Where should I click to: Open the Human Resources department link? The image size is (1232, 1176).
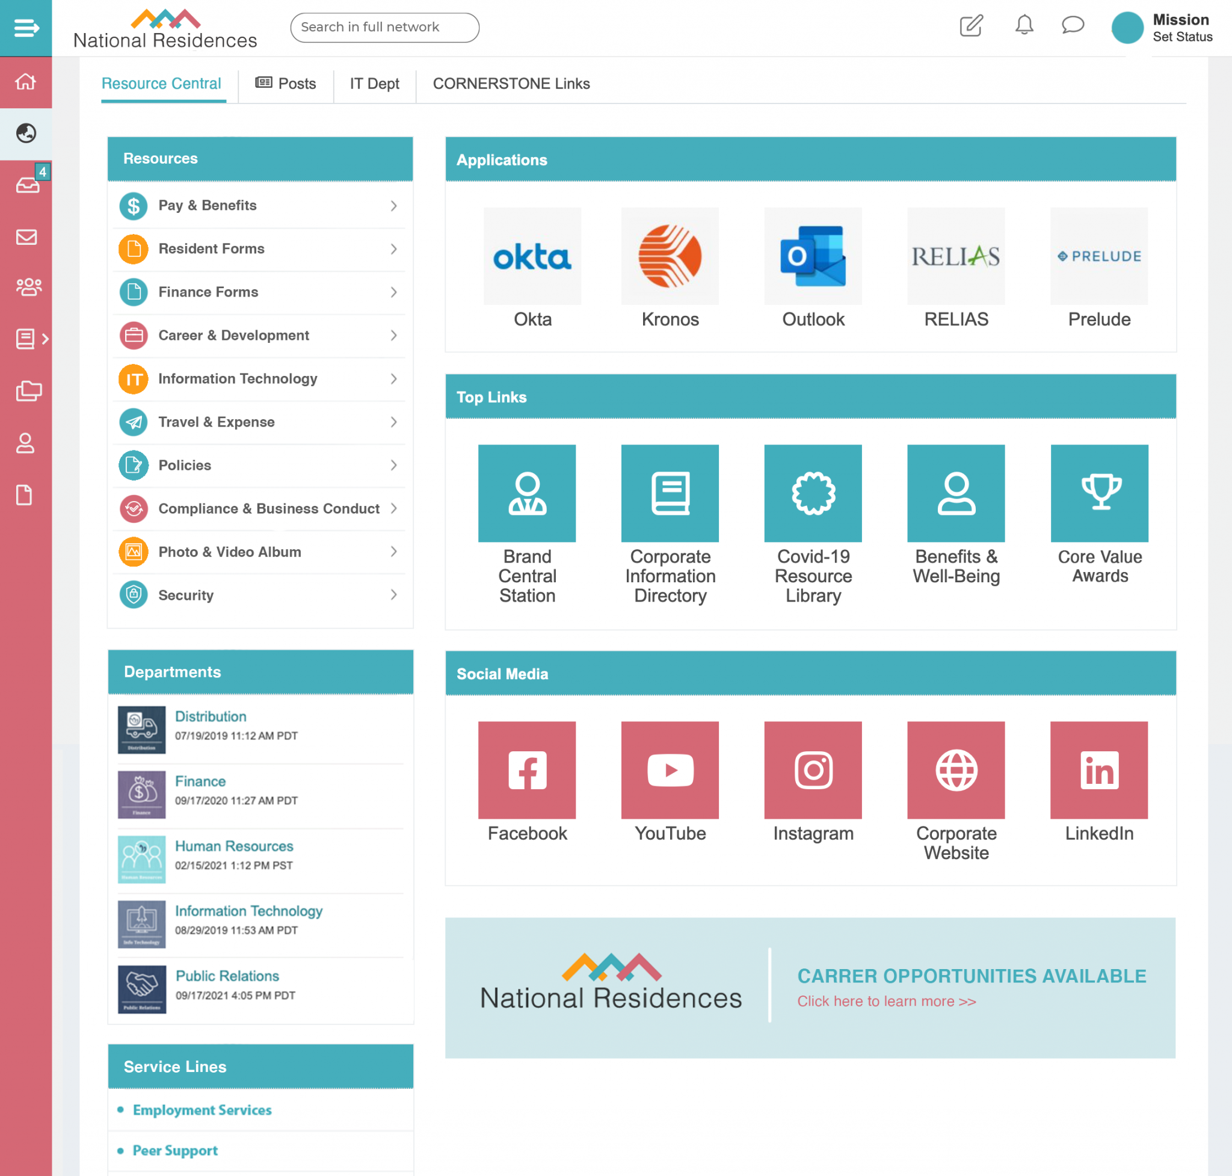pos(234,846)
